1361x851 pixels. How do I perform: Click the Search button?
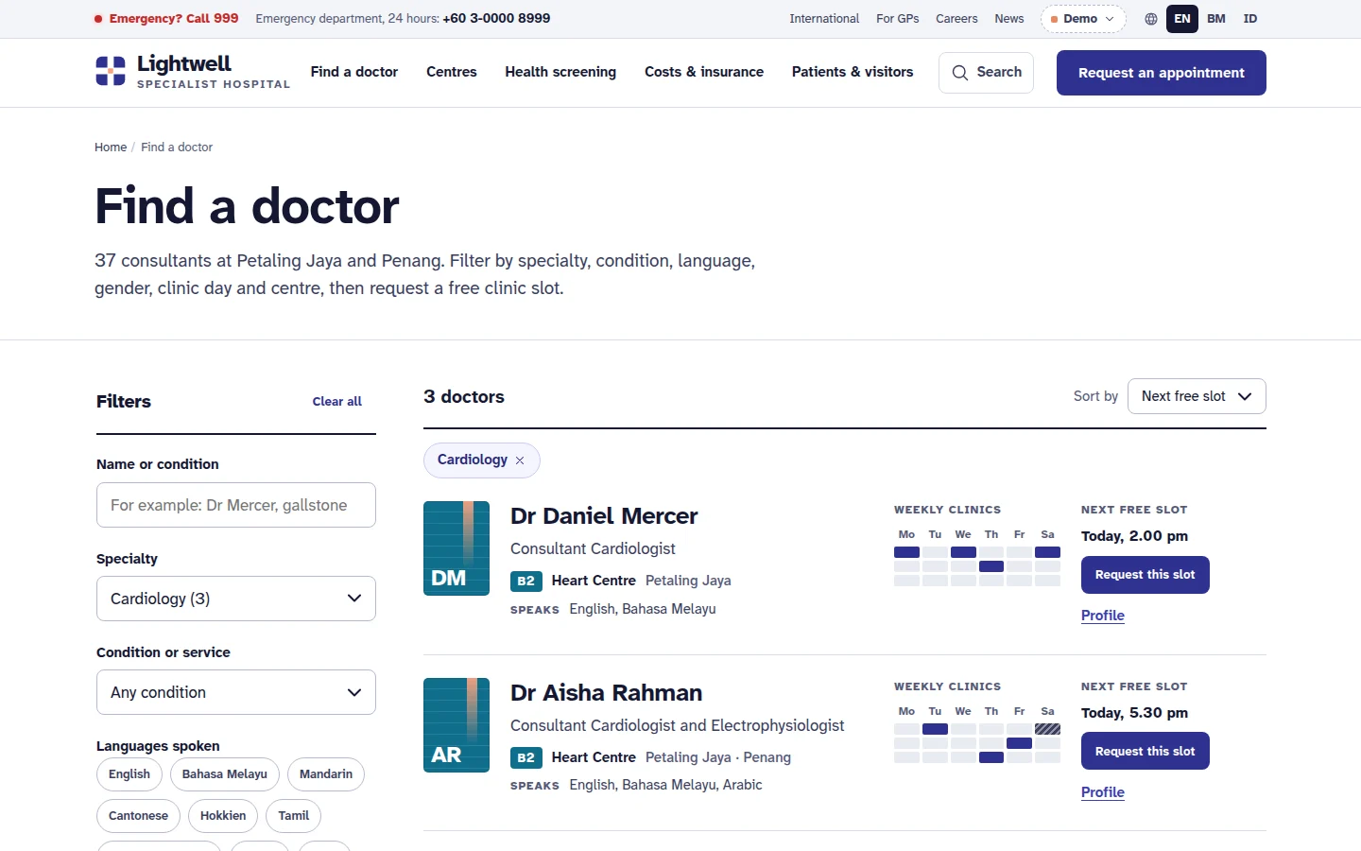pos(986,73)
